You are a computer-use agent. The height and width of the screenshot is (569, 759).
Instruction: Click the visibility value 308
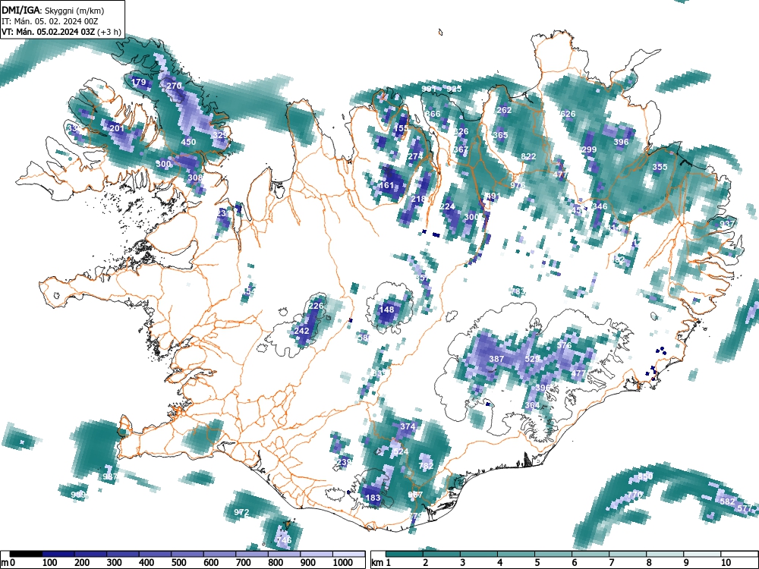click(x=195, y=178)
